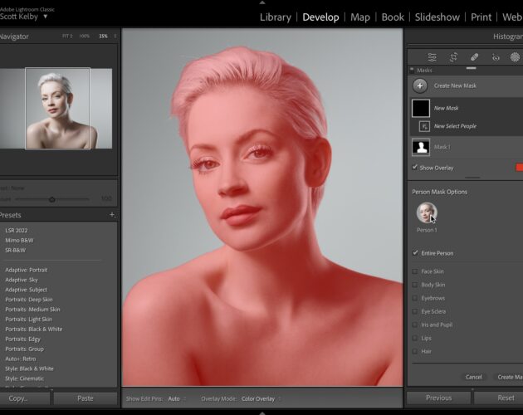The width and height of the screenshot is (523, 415).
Task: Enable the Hair checkbox
Action: click(414, 351)
